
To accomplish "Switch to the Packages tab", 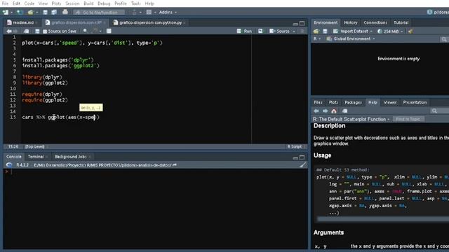I will coord(353,102).
